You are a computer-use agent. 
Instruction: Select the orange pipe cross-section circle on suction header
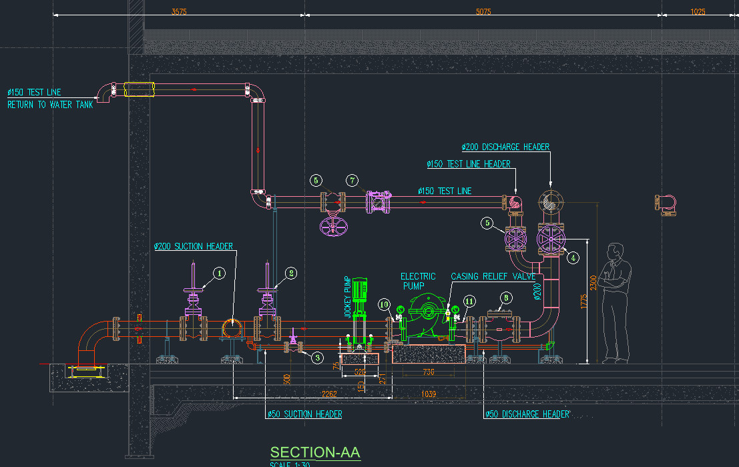tap(232, 328)
